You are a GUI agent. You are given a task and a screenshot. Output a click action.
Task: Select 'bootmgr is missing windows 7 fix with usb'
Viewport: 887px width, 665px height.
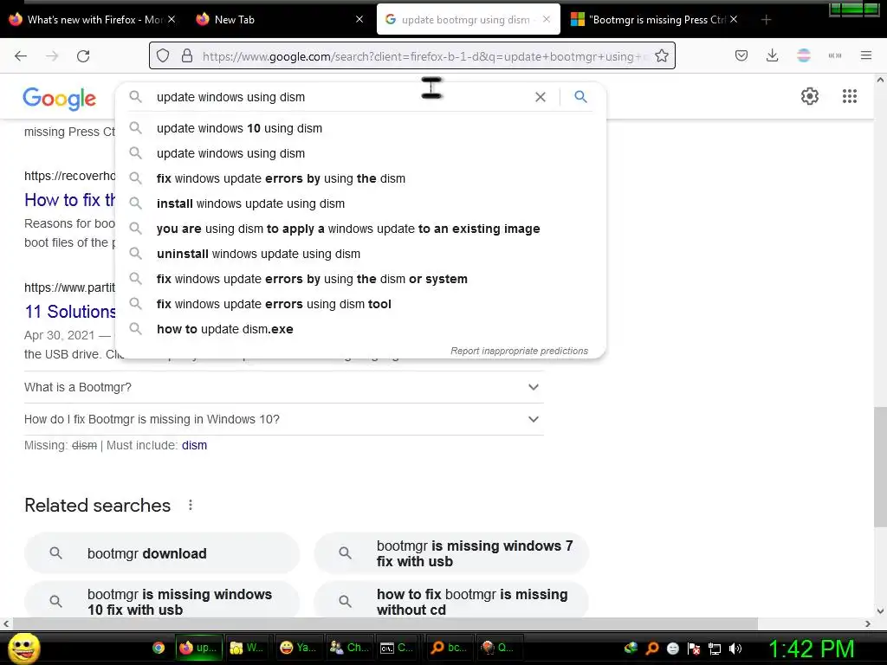tap(451, 553)
